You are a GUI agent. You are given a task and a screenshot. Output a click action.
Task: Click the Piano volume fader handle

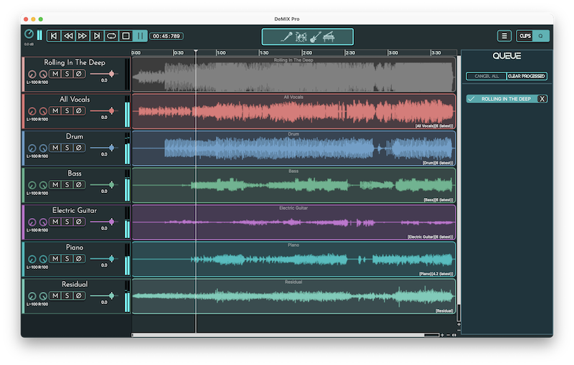(x=111, y=258)
